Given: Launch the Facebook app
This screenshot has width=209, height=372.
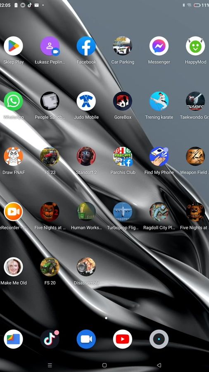Looking at the screenshot, I should pos(86,46).
